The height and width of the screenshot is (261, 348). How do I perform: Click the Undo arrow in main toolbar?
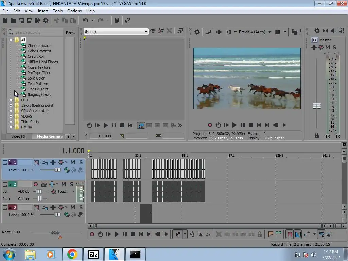(85, 20)
